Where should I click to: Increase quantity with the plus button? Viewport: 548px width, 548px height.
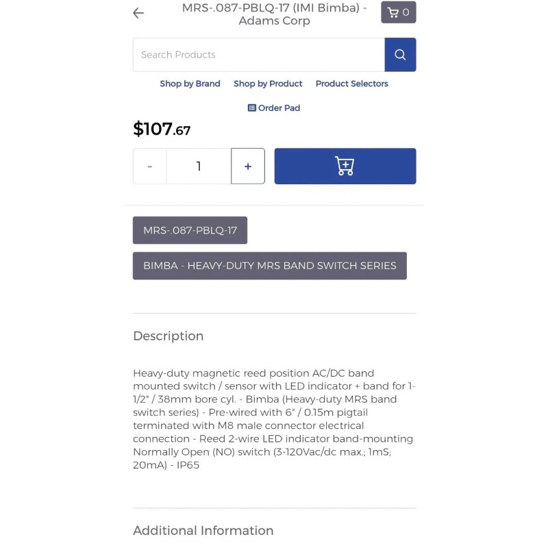(x=247, y=166)
